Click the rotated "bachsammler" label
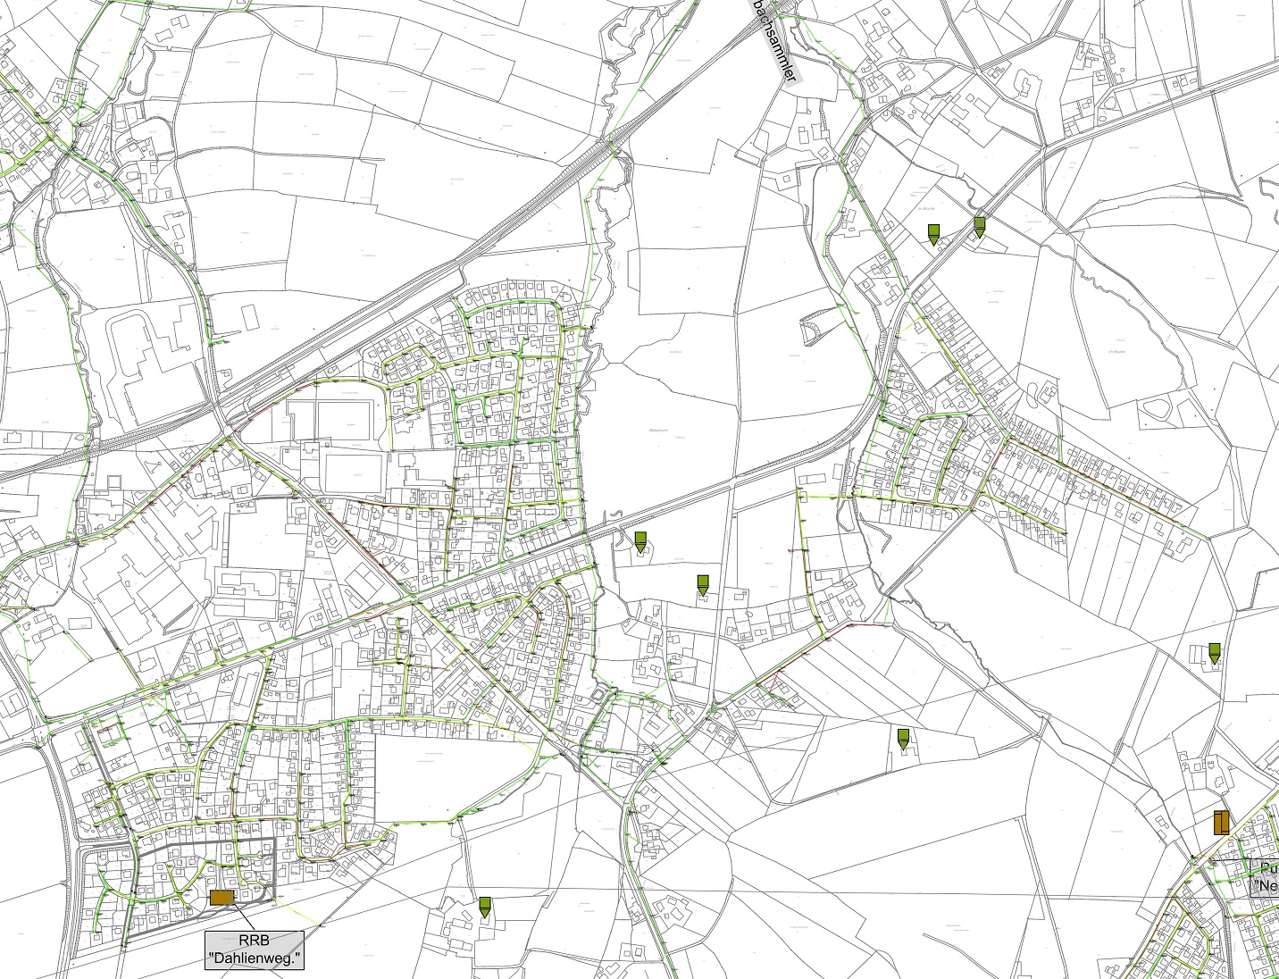Image resolution: width=1279 pixels, height=979 pixels. (x=774, y=42)
